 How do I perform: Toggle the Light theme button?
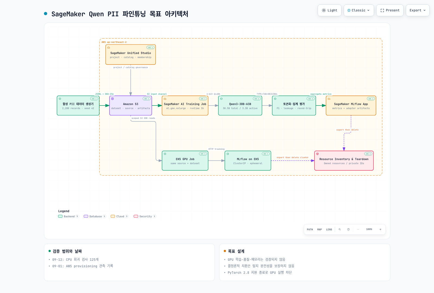coord(330,10)
